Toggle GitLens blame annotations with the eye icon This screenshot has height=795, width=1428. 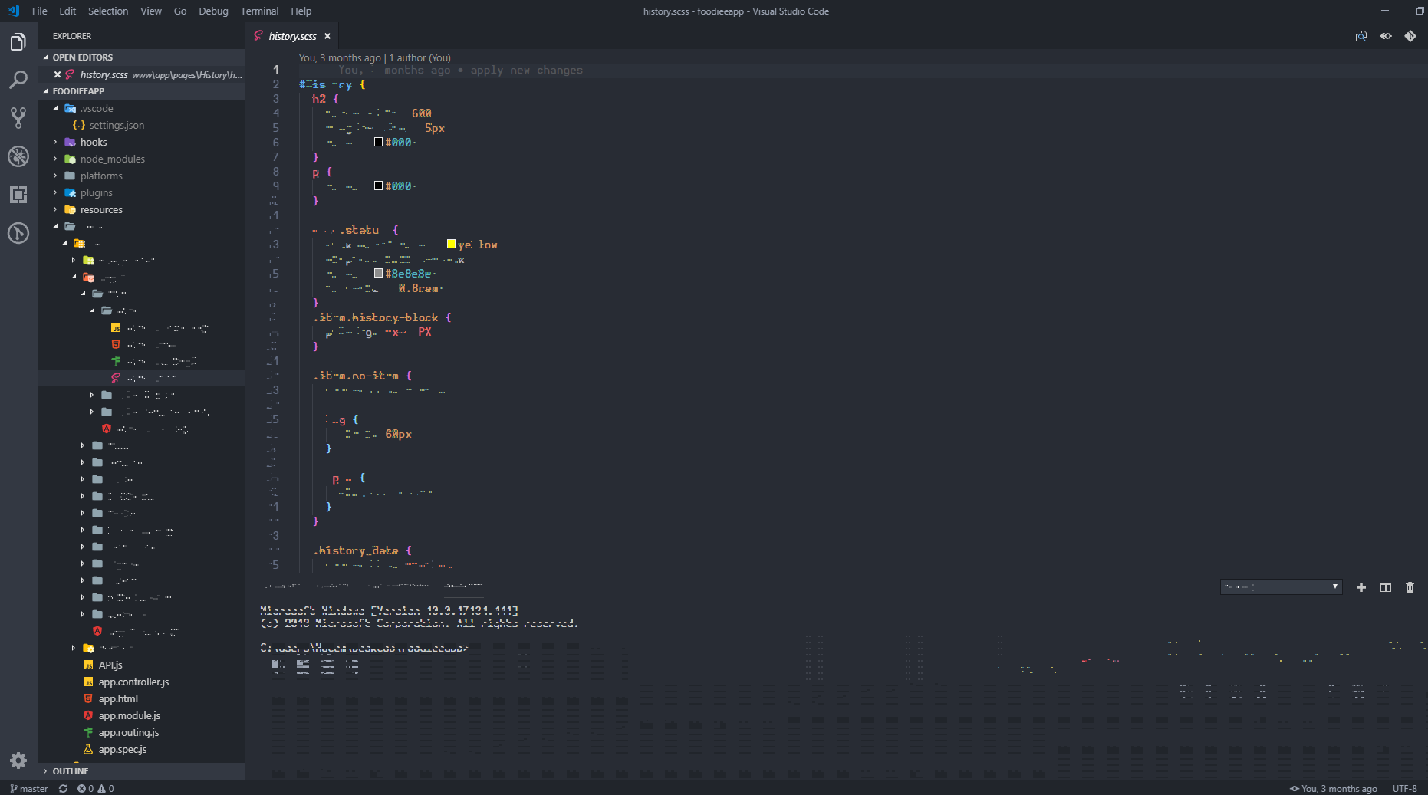[1386, 36]
